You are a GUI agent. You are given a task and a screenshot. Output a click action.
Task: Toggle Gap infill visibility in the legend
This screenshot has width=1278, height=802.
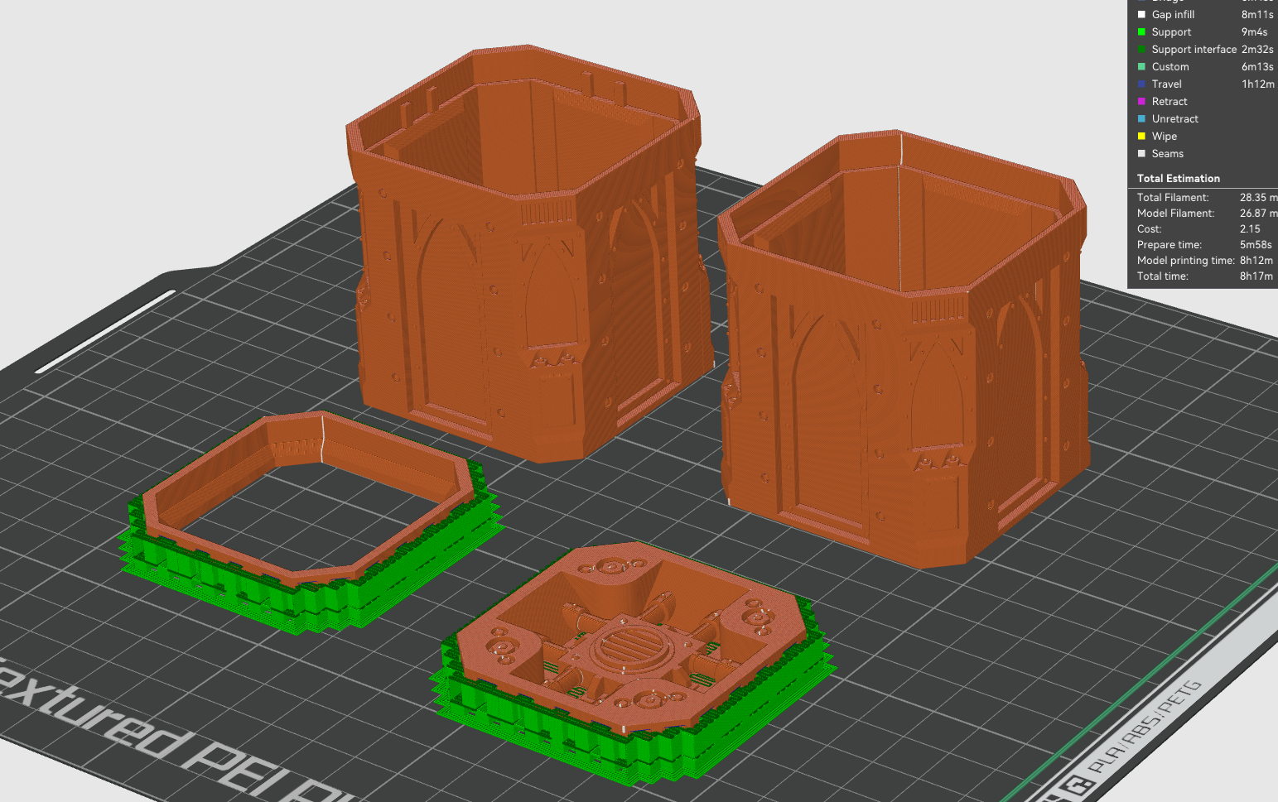pyautogui.click(x=1173, y=15)
